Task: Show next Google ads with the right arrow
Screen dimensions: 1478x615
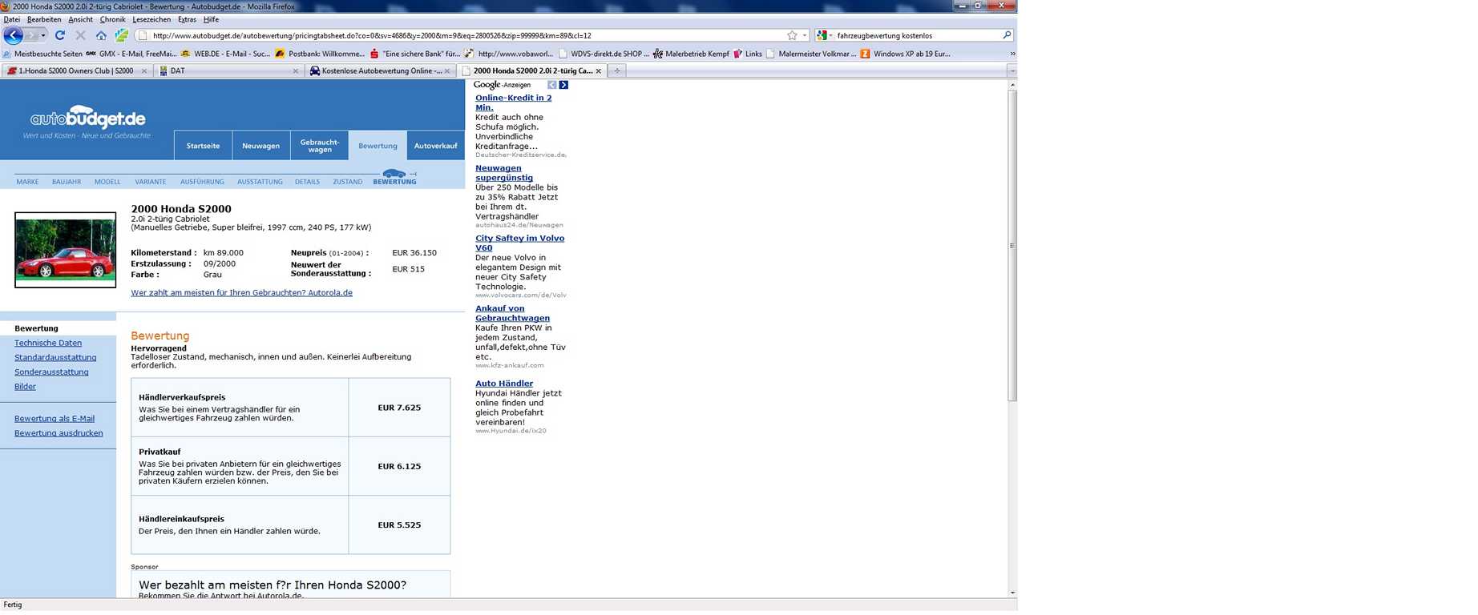Action: pos(563,85)
